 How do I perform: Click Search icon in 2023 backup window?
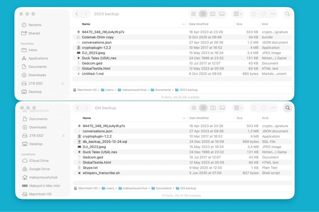coord(287,14)
